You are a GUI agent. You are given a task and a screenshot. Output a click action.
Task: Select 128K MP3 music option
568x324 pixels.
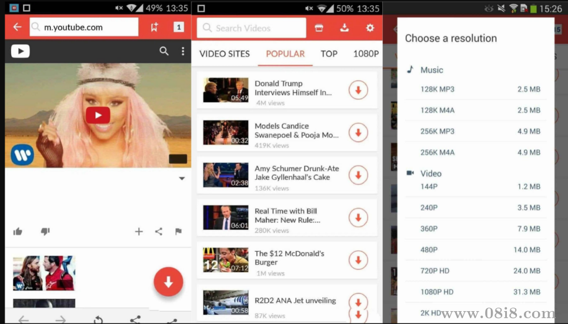476,89
